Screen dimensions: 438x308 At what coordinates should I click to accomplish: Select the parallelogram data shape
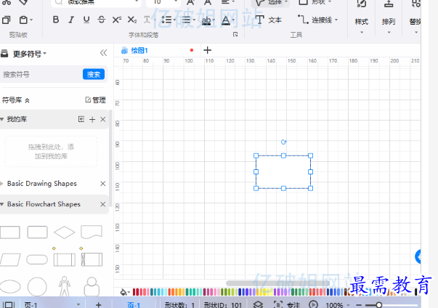click(x=10, y=259)
